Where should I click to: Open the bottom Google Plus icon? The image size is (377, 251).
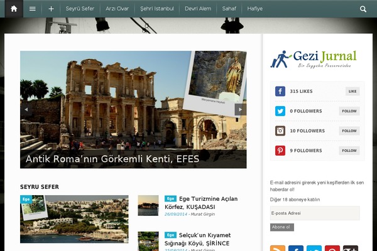351,248
